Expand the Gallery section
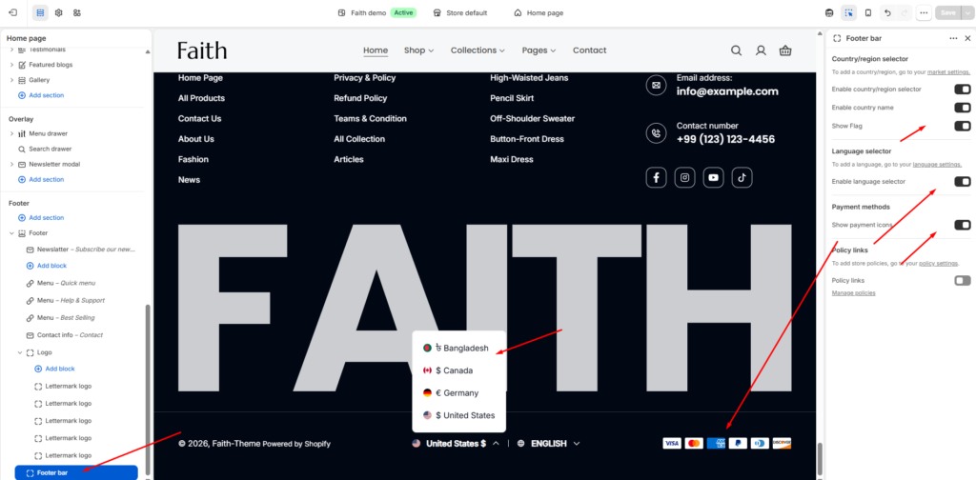Viewport: 976px width, 480px height. pyautogui.click(x=11, y=80)
